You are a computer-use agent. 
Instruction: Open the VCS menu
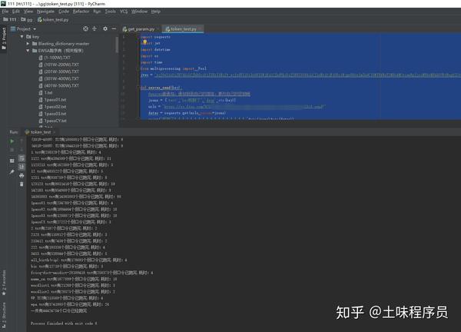click(x=124, y=12)
